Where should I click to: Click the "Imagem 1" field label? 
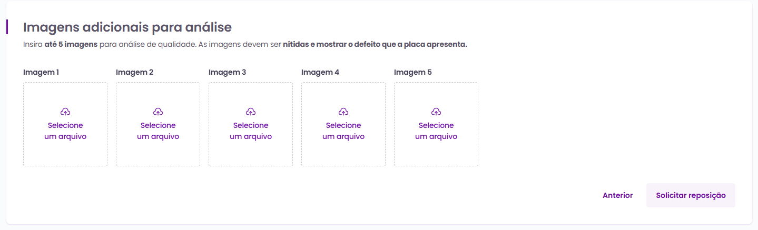[x=41, y=72]
